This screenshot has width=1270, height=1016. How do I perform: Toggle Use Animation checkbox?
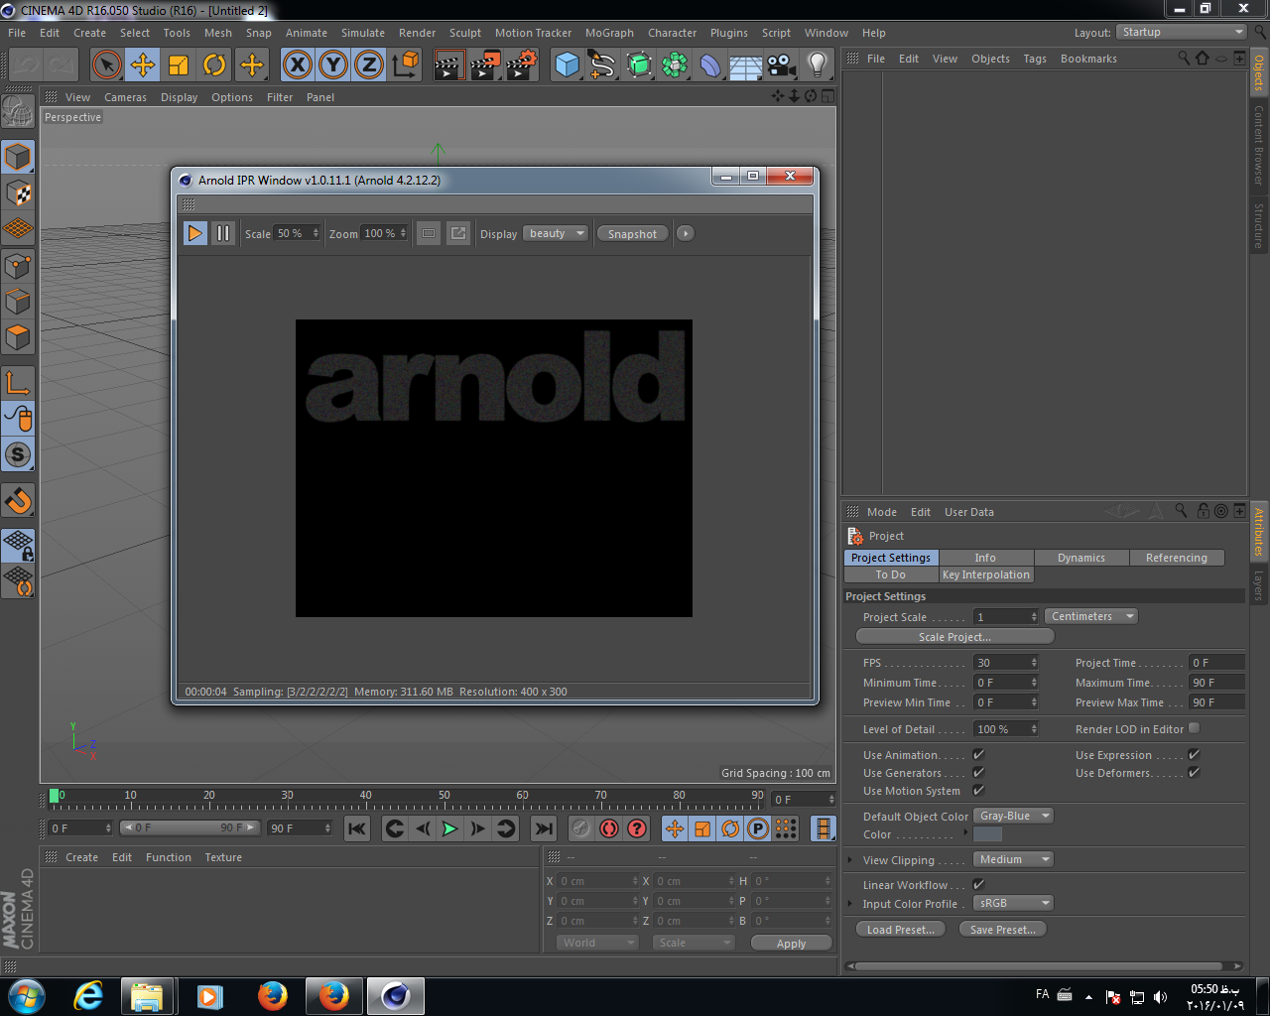point(978,755)
